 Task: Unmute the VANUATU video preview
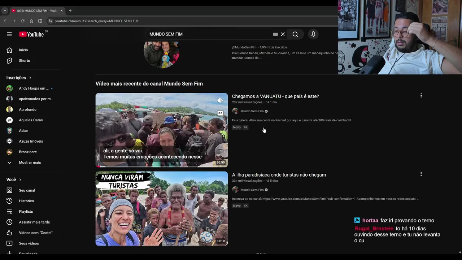pos(220,100)
